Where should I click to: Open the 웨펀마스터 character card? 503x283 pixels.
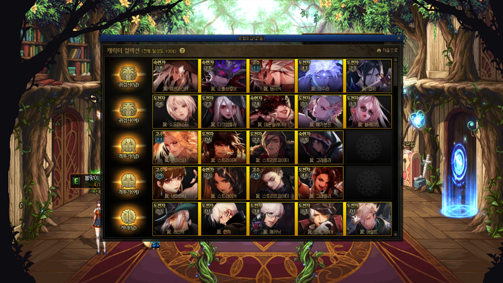(x=175, y=76)
